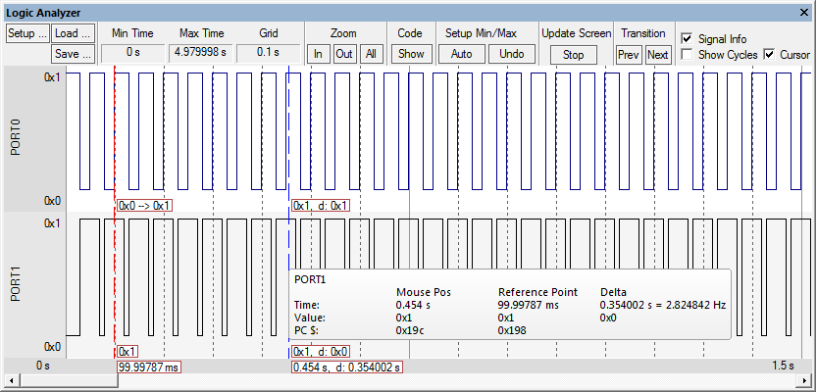Open the Setup dialog button

(28, 34)
